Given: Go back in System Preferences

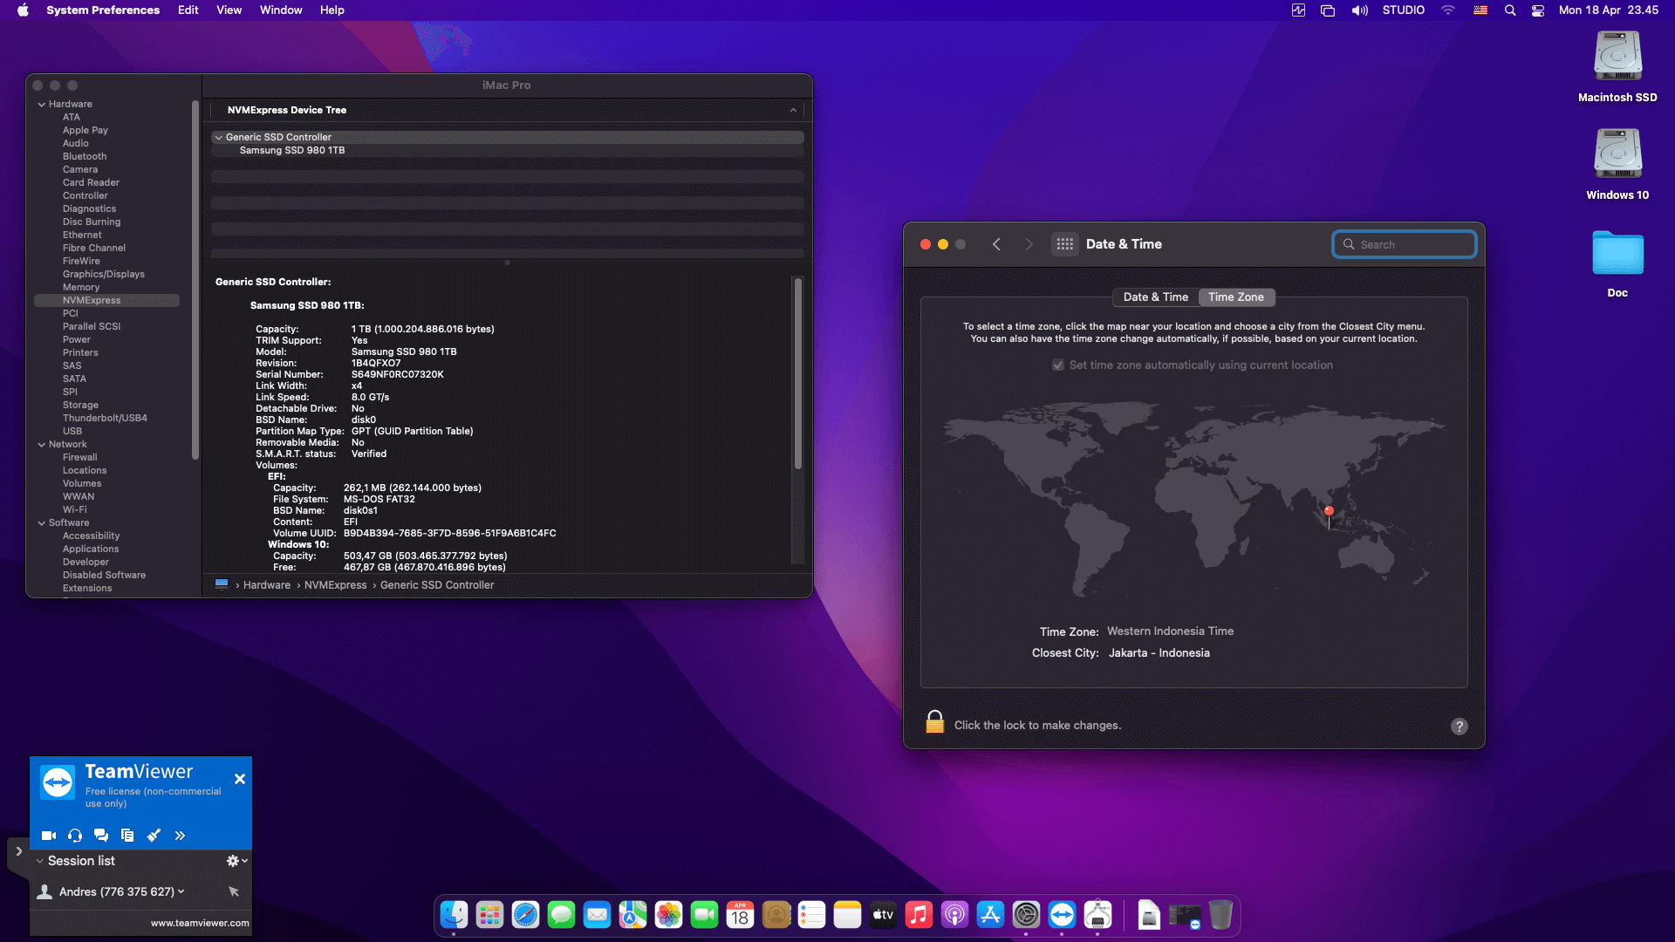Looking at the screenshot, I should point(996,244).
